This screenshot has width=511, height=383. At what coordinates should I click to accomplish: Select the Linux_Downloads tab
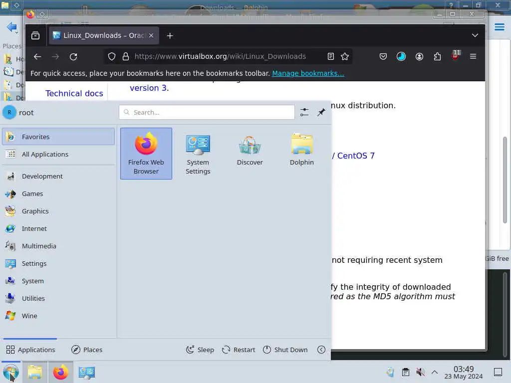coord(104,35)
